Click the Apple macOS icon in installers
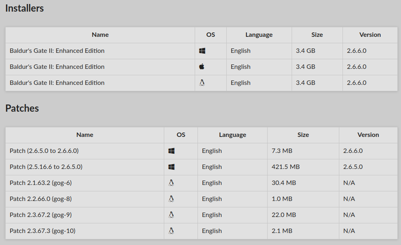 click(202, 67)
